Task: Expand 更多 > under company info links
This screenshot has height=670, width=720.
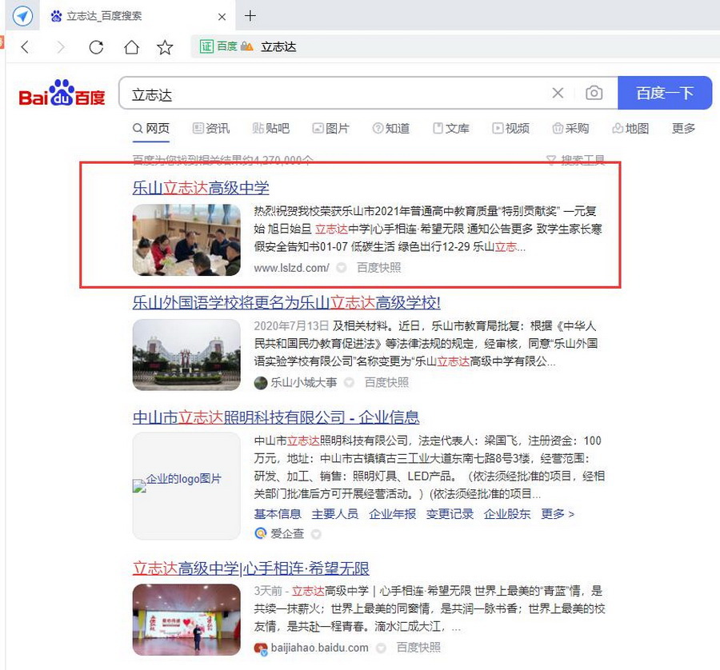Action: [x=558, y=514]
